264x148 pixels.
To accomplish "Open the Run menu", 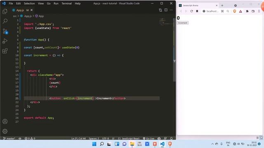I will pyautogui.click(x=56, y=3).
